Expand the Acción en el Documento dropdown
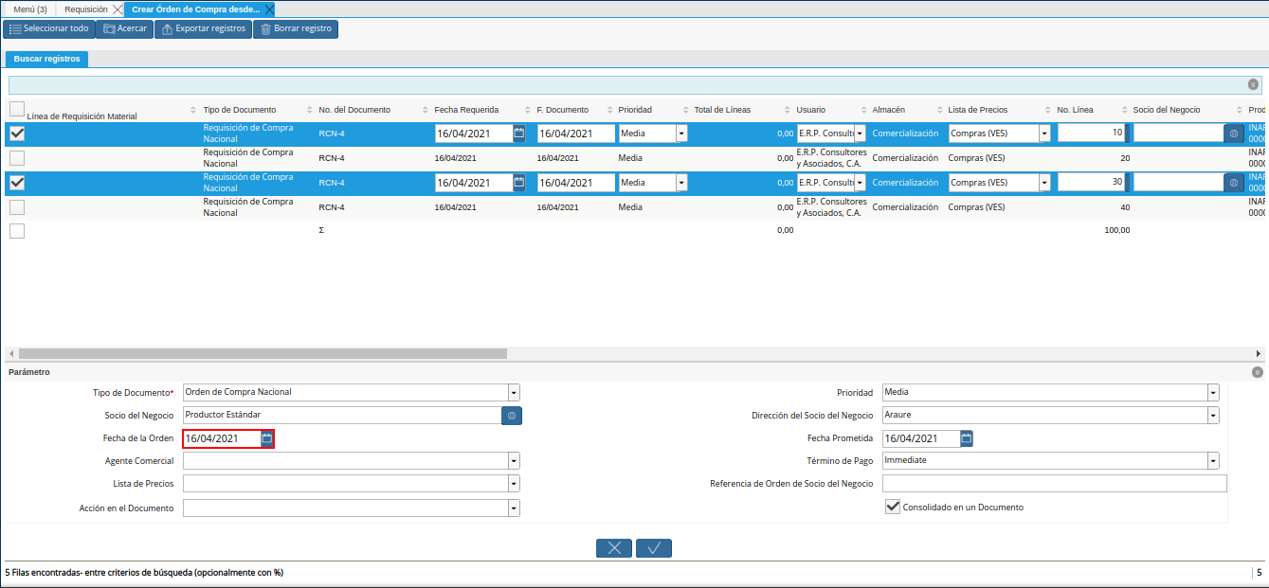Viewport: 1269px width, 588px height. (514, 508)
